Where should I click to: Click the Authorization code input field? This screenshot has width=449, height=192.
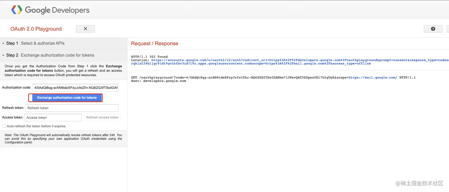(x=75, y=88)
